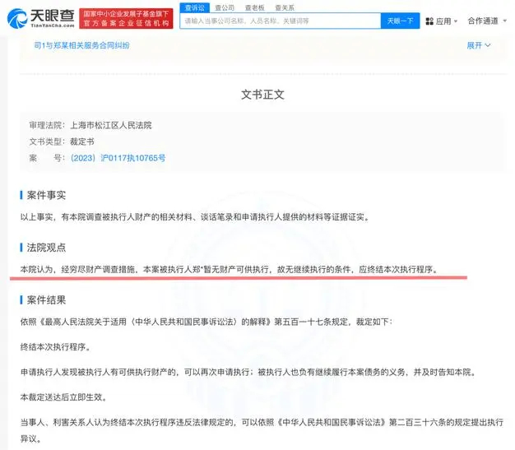Click the court name 上海市松江区人民法院
The image size is (515, 450).
point(112,125)
